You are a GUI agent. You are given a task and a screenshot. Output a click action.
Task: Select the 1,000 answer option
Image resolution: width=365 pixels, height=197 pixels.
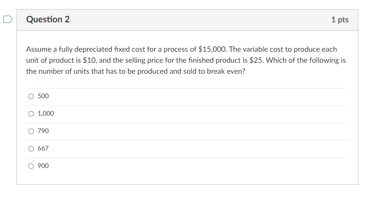pos(46,113)
